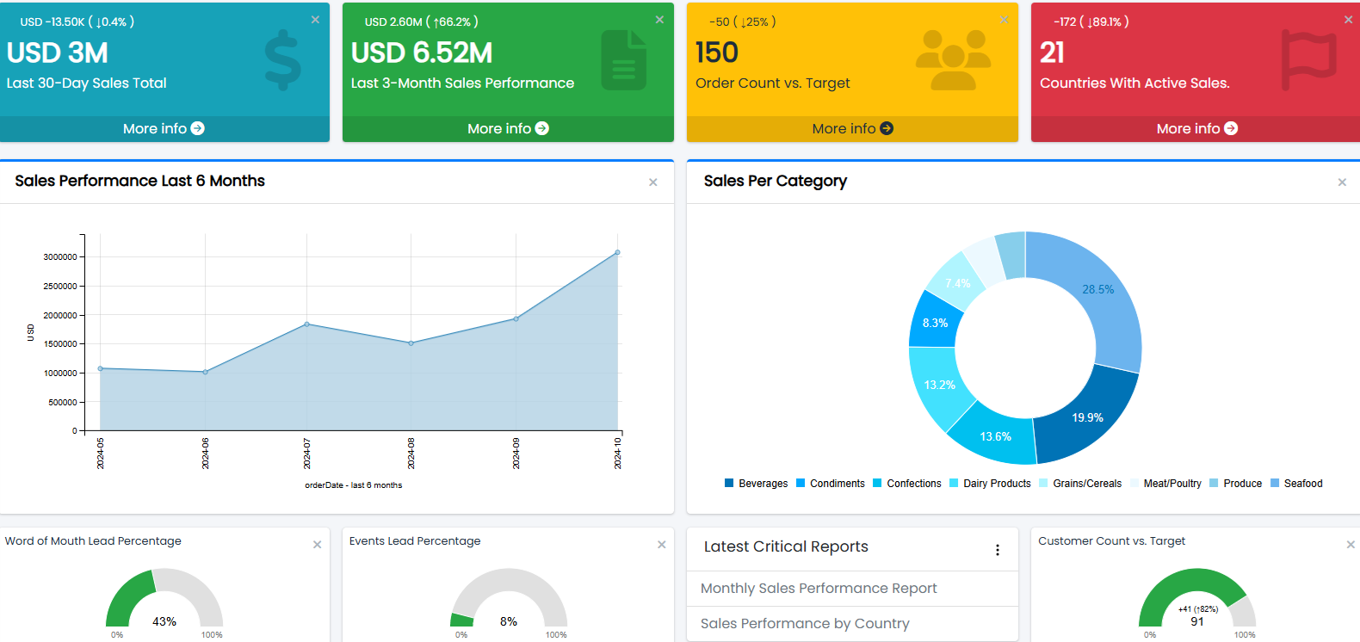Screen dimensions: 1360x642
Task: Toggle Dairy Products legend item
Action: click(990, 484)
